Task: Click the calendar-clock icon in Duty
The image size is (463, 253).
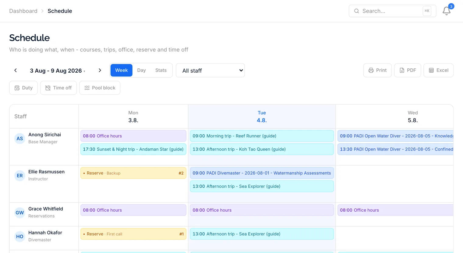Action: [17, 88]
